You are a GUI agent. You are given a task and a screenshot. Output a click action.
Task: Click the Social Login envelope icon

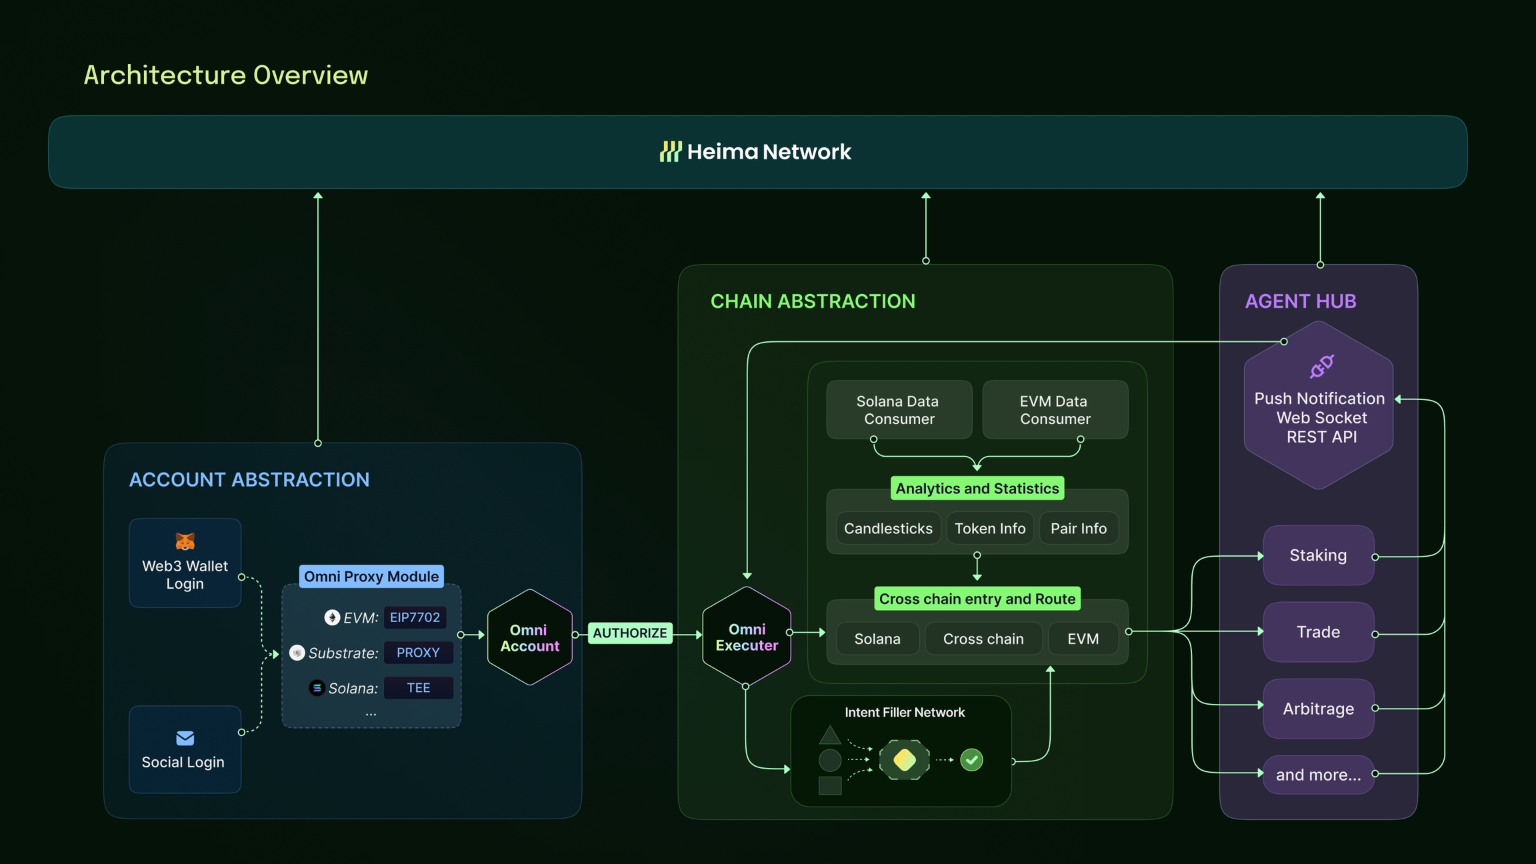(185, 738)
